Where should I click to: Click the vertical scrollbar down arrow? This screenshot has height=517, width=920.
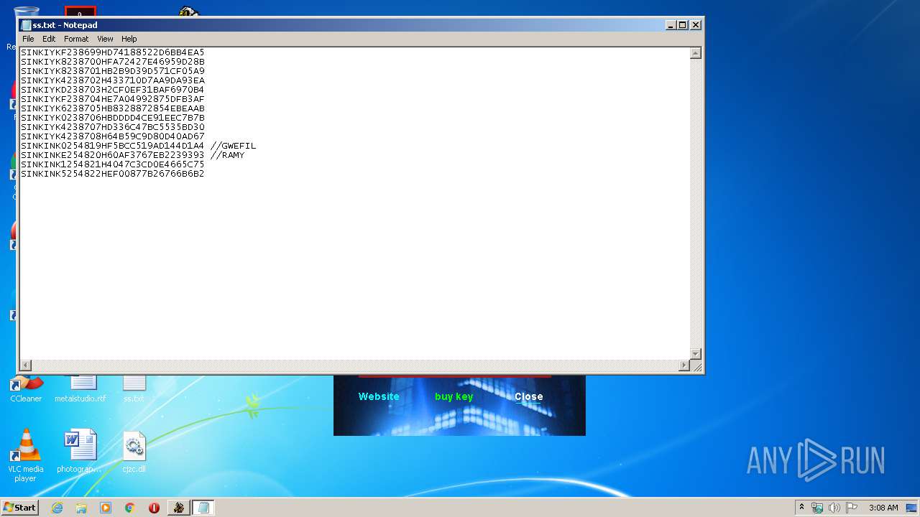click(696, 353)
